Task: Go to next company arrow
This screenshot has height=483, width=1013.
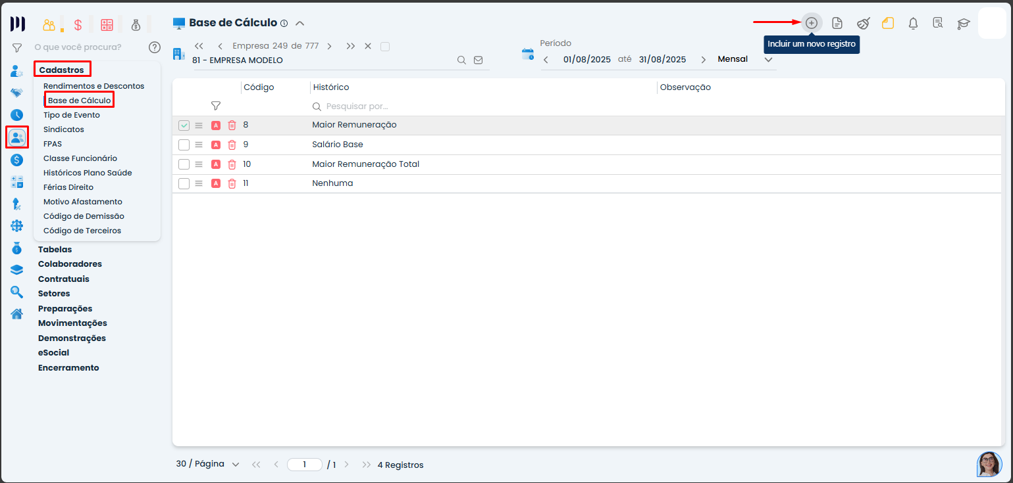Action: (x=329, y=46)
